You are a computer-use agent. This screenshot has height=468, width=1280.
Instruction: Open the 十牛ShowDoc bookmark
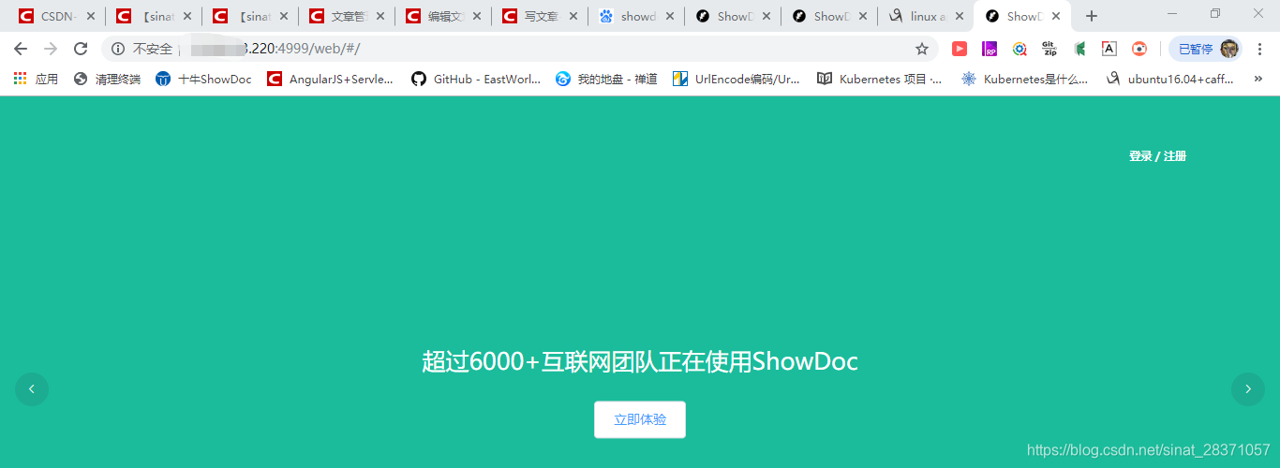tap(204, 80)
